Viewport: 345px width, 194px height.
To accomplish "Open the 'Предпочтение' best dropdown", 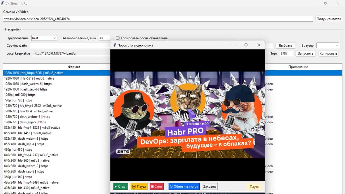I will coord(44,38).
